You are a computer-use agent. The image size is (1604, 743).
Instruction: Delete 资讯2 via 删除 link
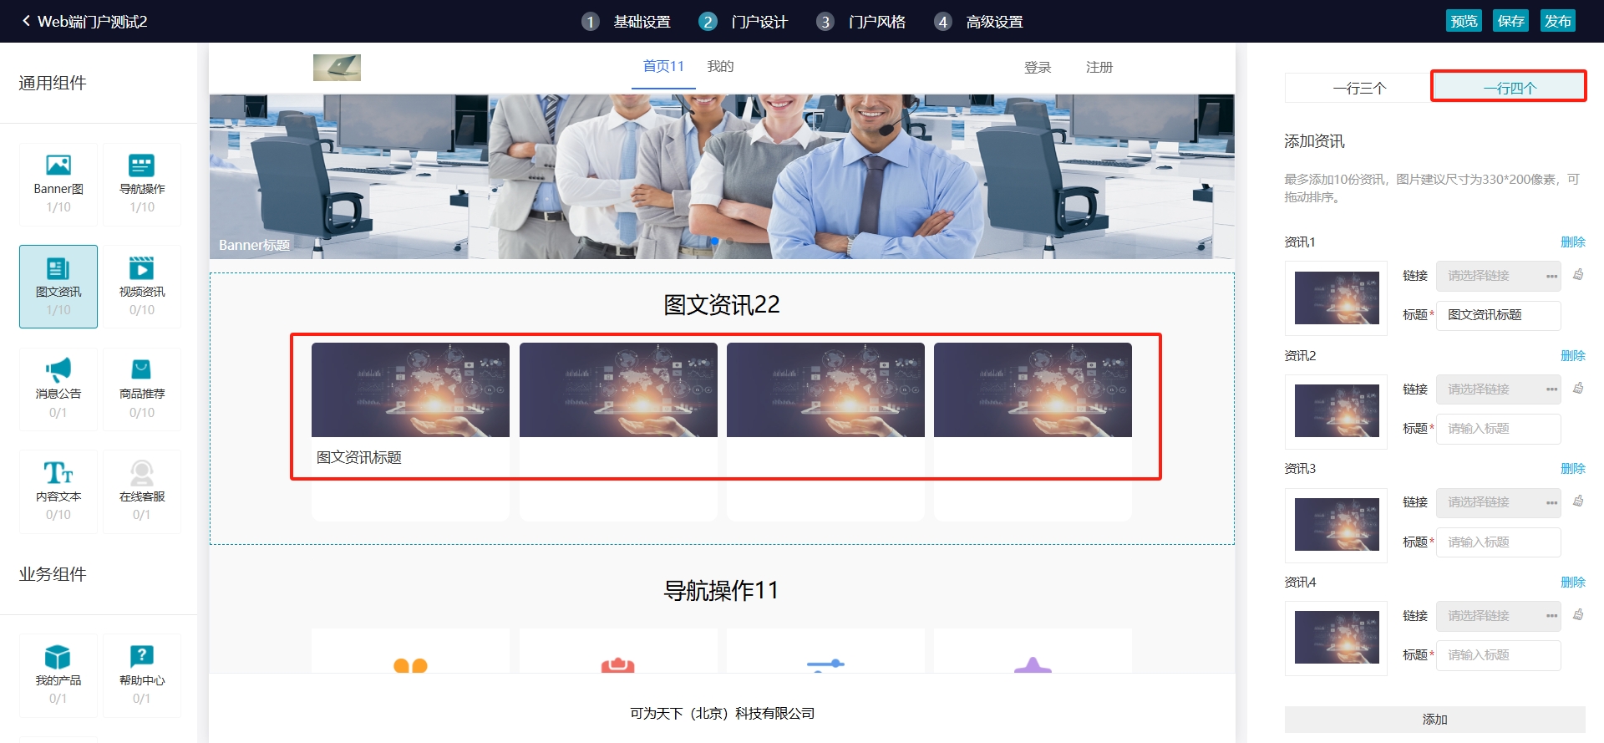[1572, 355]
